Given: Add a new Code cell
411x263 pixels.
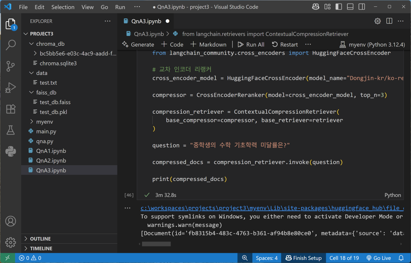Looking at the screenshot, I should click(x=172, y=45).
